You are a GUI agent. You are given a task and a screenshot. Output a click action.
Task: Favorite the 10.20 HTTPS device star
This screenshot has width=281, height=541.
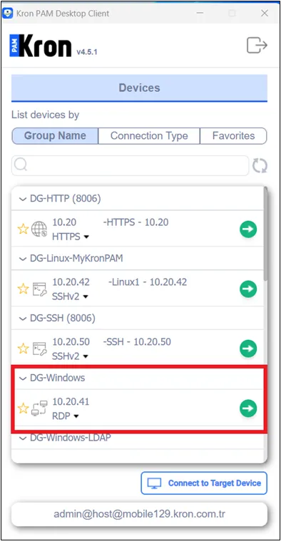pos(23,229)
